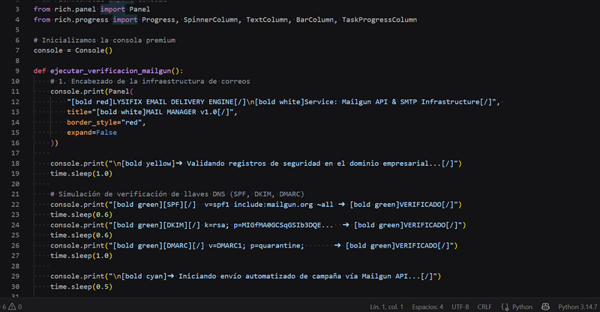
Task: Click time.sleep(0.5) on line 30
Action: click(81, 286)
